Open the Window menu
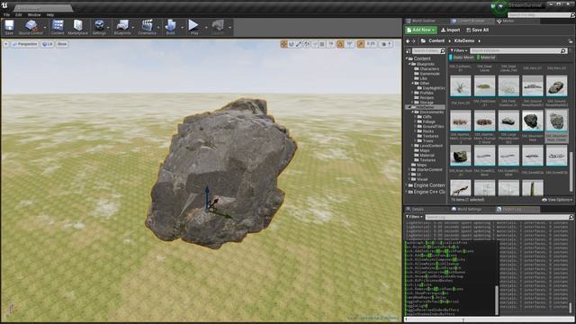Screen dimensions: 576x324 34,14
